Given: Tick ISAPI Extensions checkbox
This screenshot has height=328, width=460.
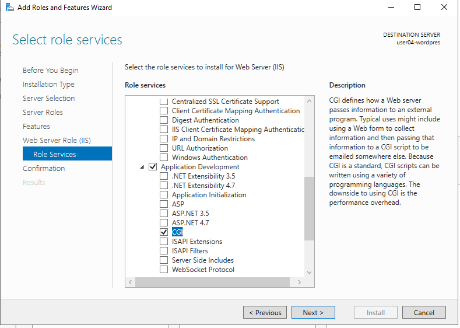Looking at the screenshot, I should tap(164, 242).
